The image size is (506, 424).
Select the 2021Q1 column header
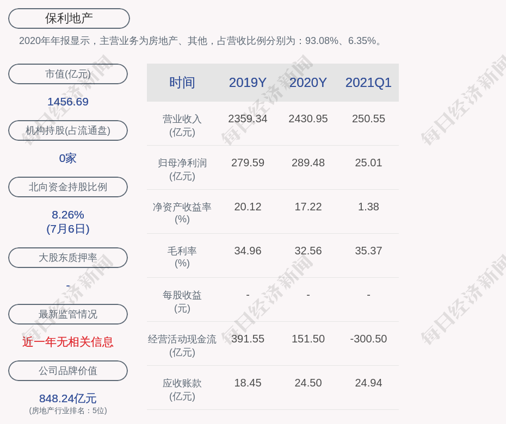368,83
